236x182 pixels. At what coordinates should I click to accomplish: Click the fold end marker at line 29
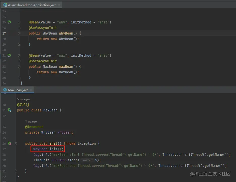click(19, 44)
